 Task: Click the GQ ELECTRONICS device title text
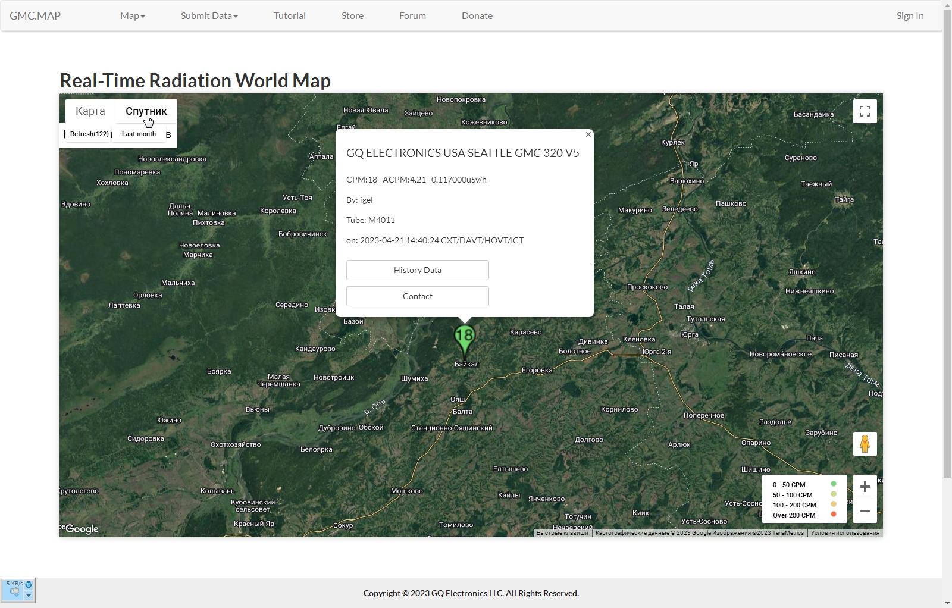[462, 153]
